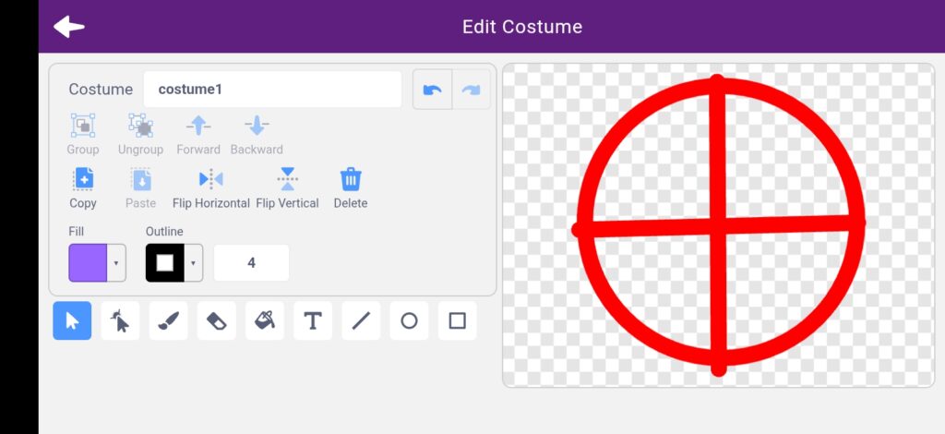945x434 pixels.
Task: Choose the Text tool
Action: point(313,320)
